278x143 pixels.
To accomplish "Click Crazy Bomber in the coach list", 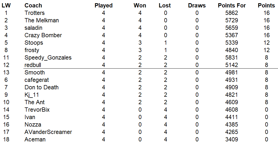I will pyautogui.click(x=43, y=35).
